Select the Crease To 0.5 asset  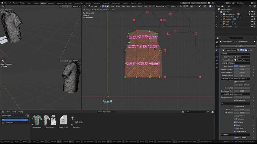pos(63,120)
